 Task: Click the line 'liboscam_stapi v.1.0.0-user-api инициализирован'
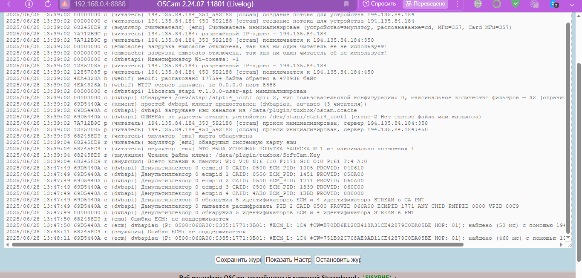156,91
